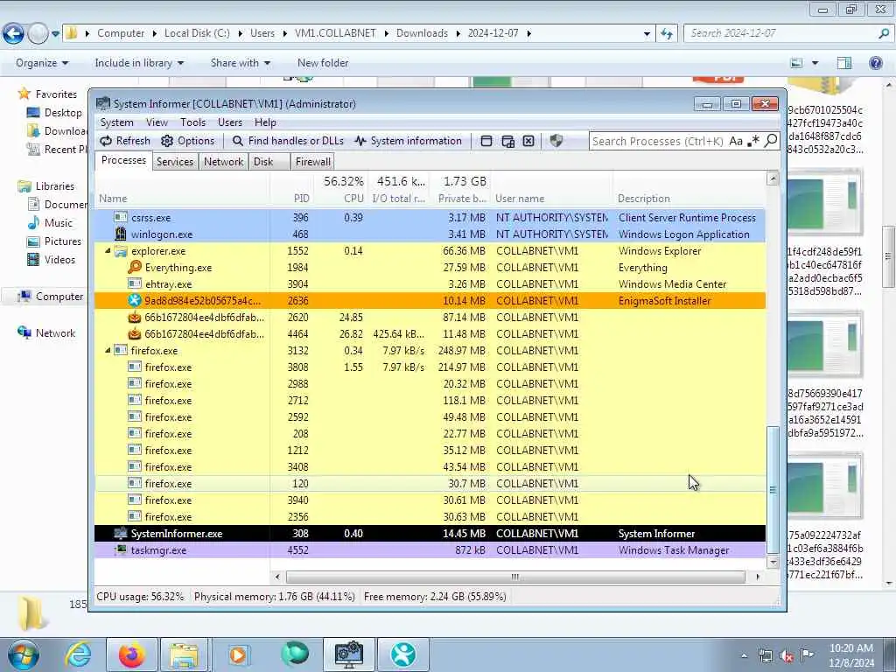Open address bar history dropdown arrow
This screenshot has height=672, width=896.
[x=647, y=34]
